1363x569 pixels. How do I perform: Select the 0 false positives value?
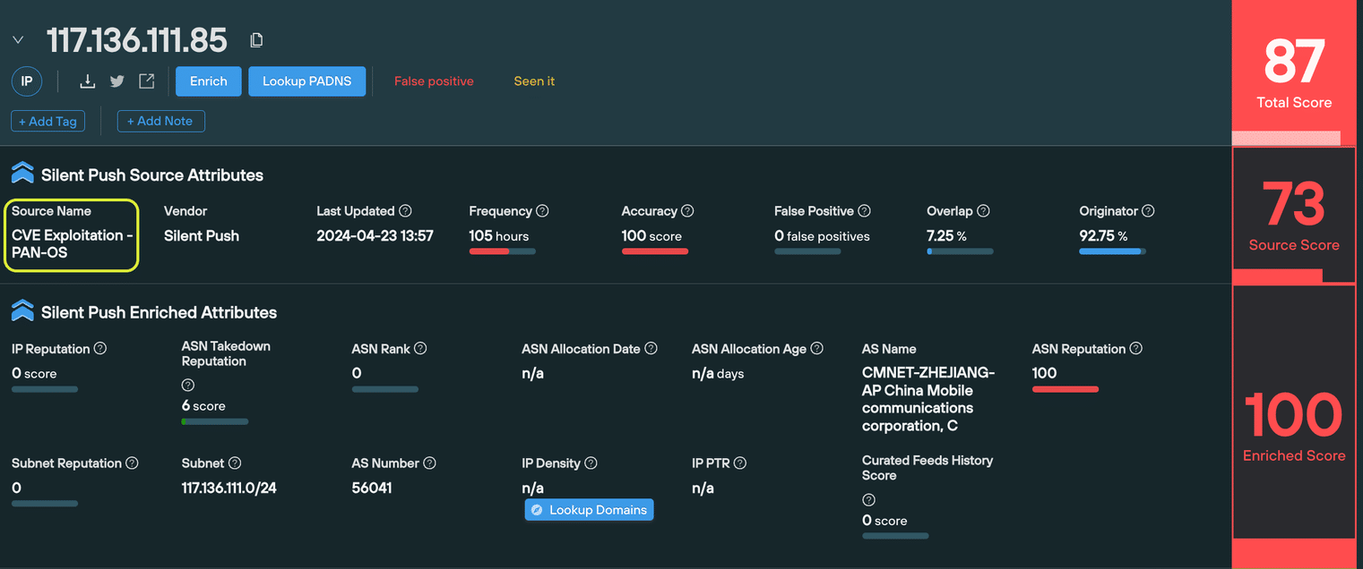click(822, 236)
